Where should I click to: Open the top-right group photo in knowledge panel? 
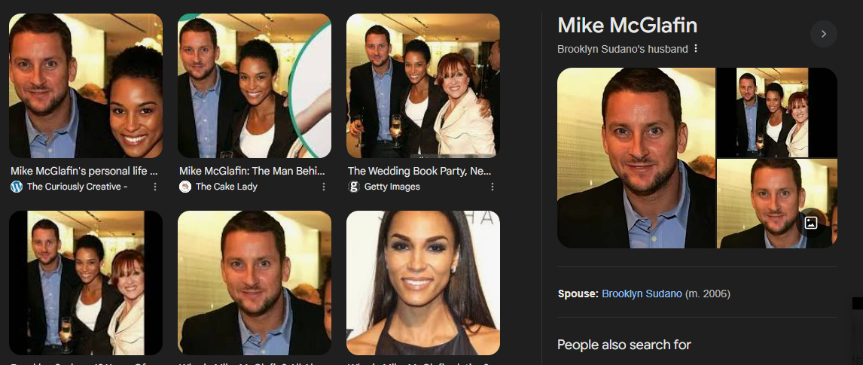point(777,113)
